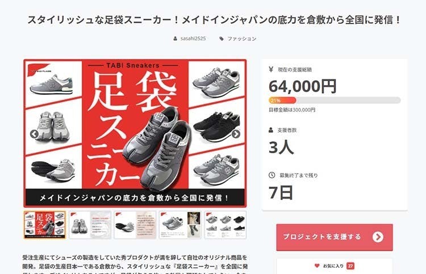Click the tag icon beside ファッション
Viewport: 426px width, 274px height.
(222, 39)
